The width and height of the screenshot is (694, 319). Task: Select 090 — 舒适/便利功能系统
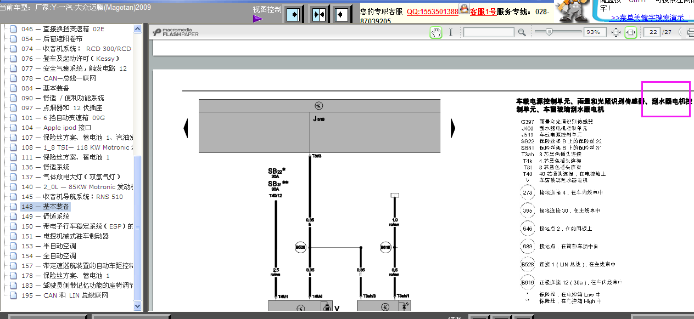[x=63, y=98]
